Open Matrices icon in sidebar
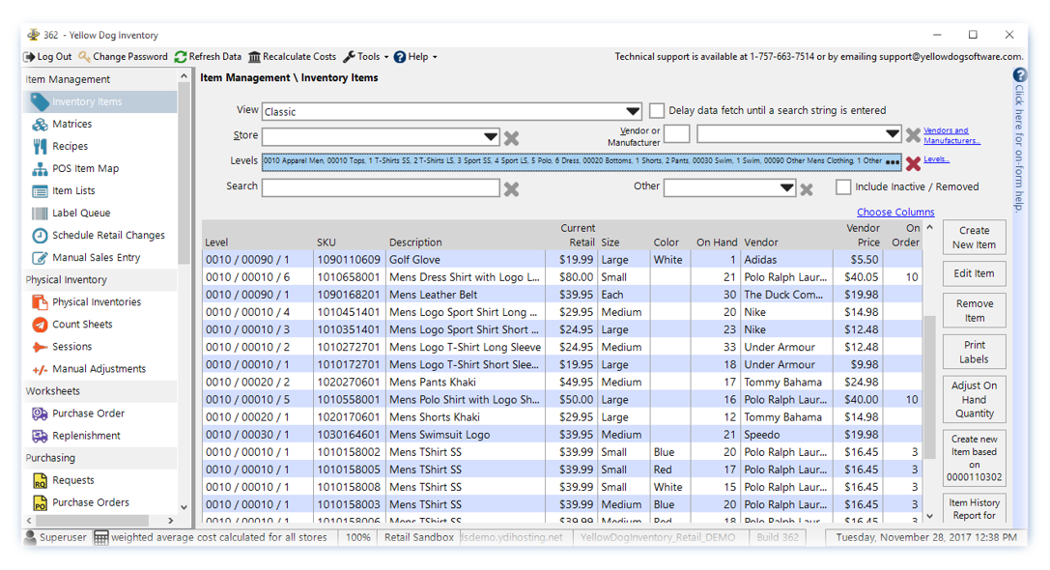1050x570 pixels. (x=41, y=124)
